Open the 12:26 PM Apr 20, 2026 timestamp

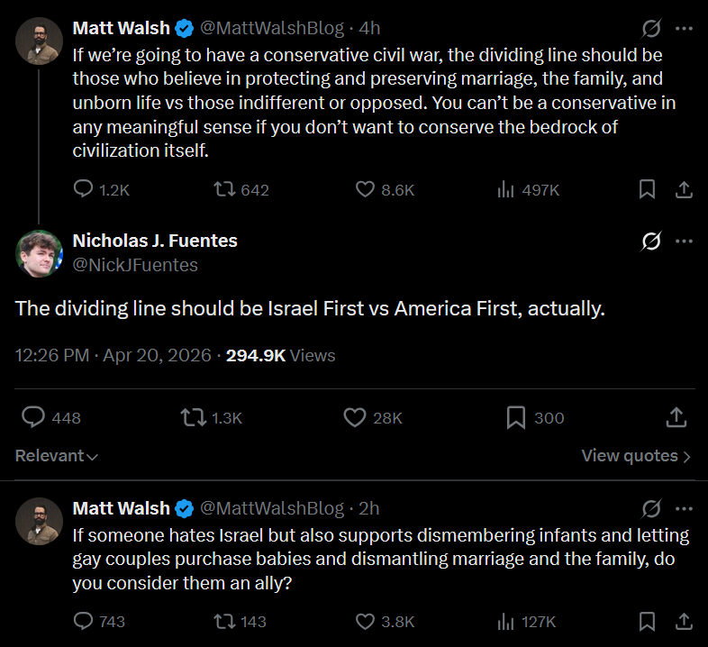pyautogui.click(x=113, y=356)
